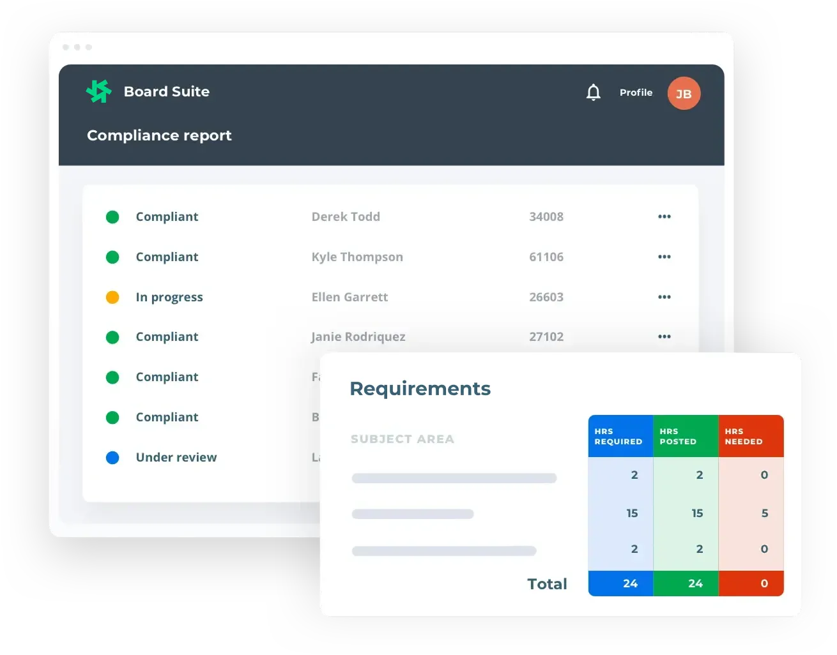Open more options for Derek Todd
The image size is (837, 655).
coord(664,216)
